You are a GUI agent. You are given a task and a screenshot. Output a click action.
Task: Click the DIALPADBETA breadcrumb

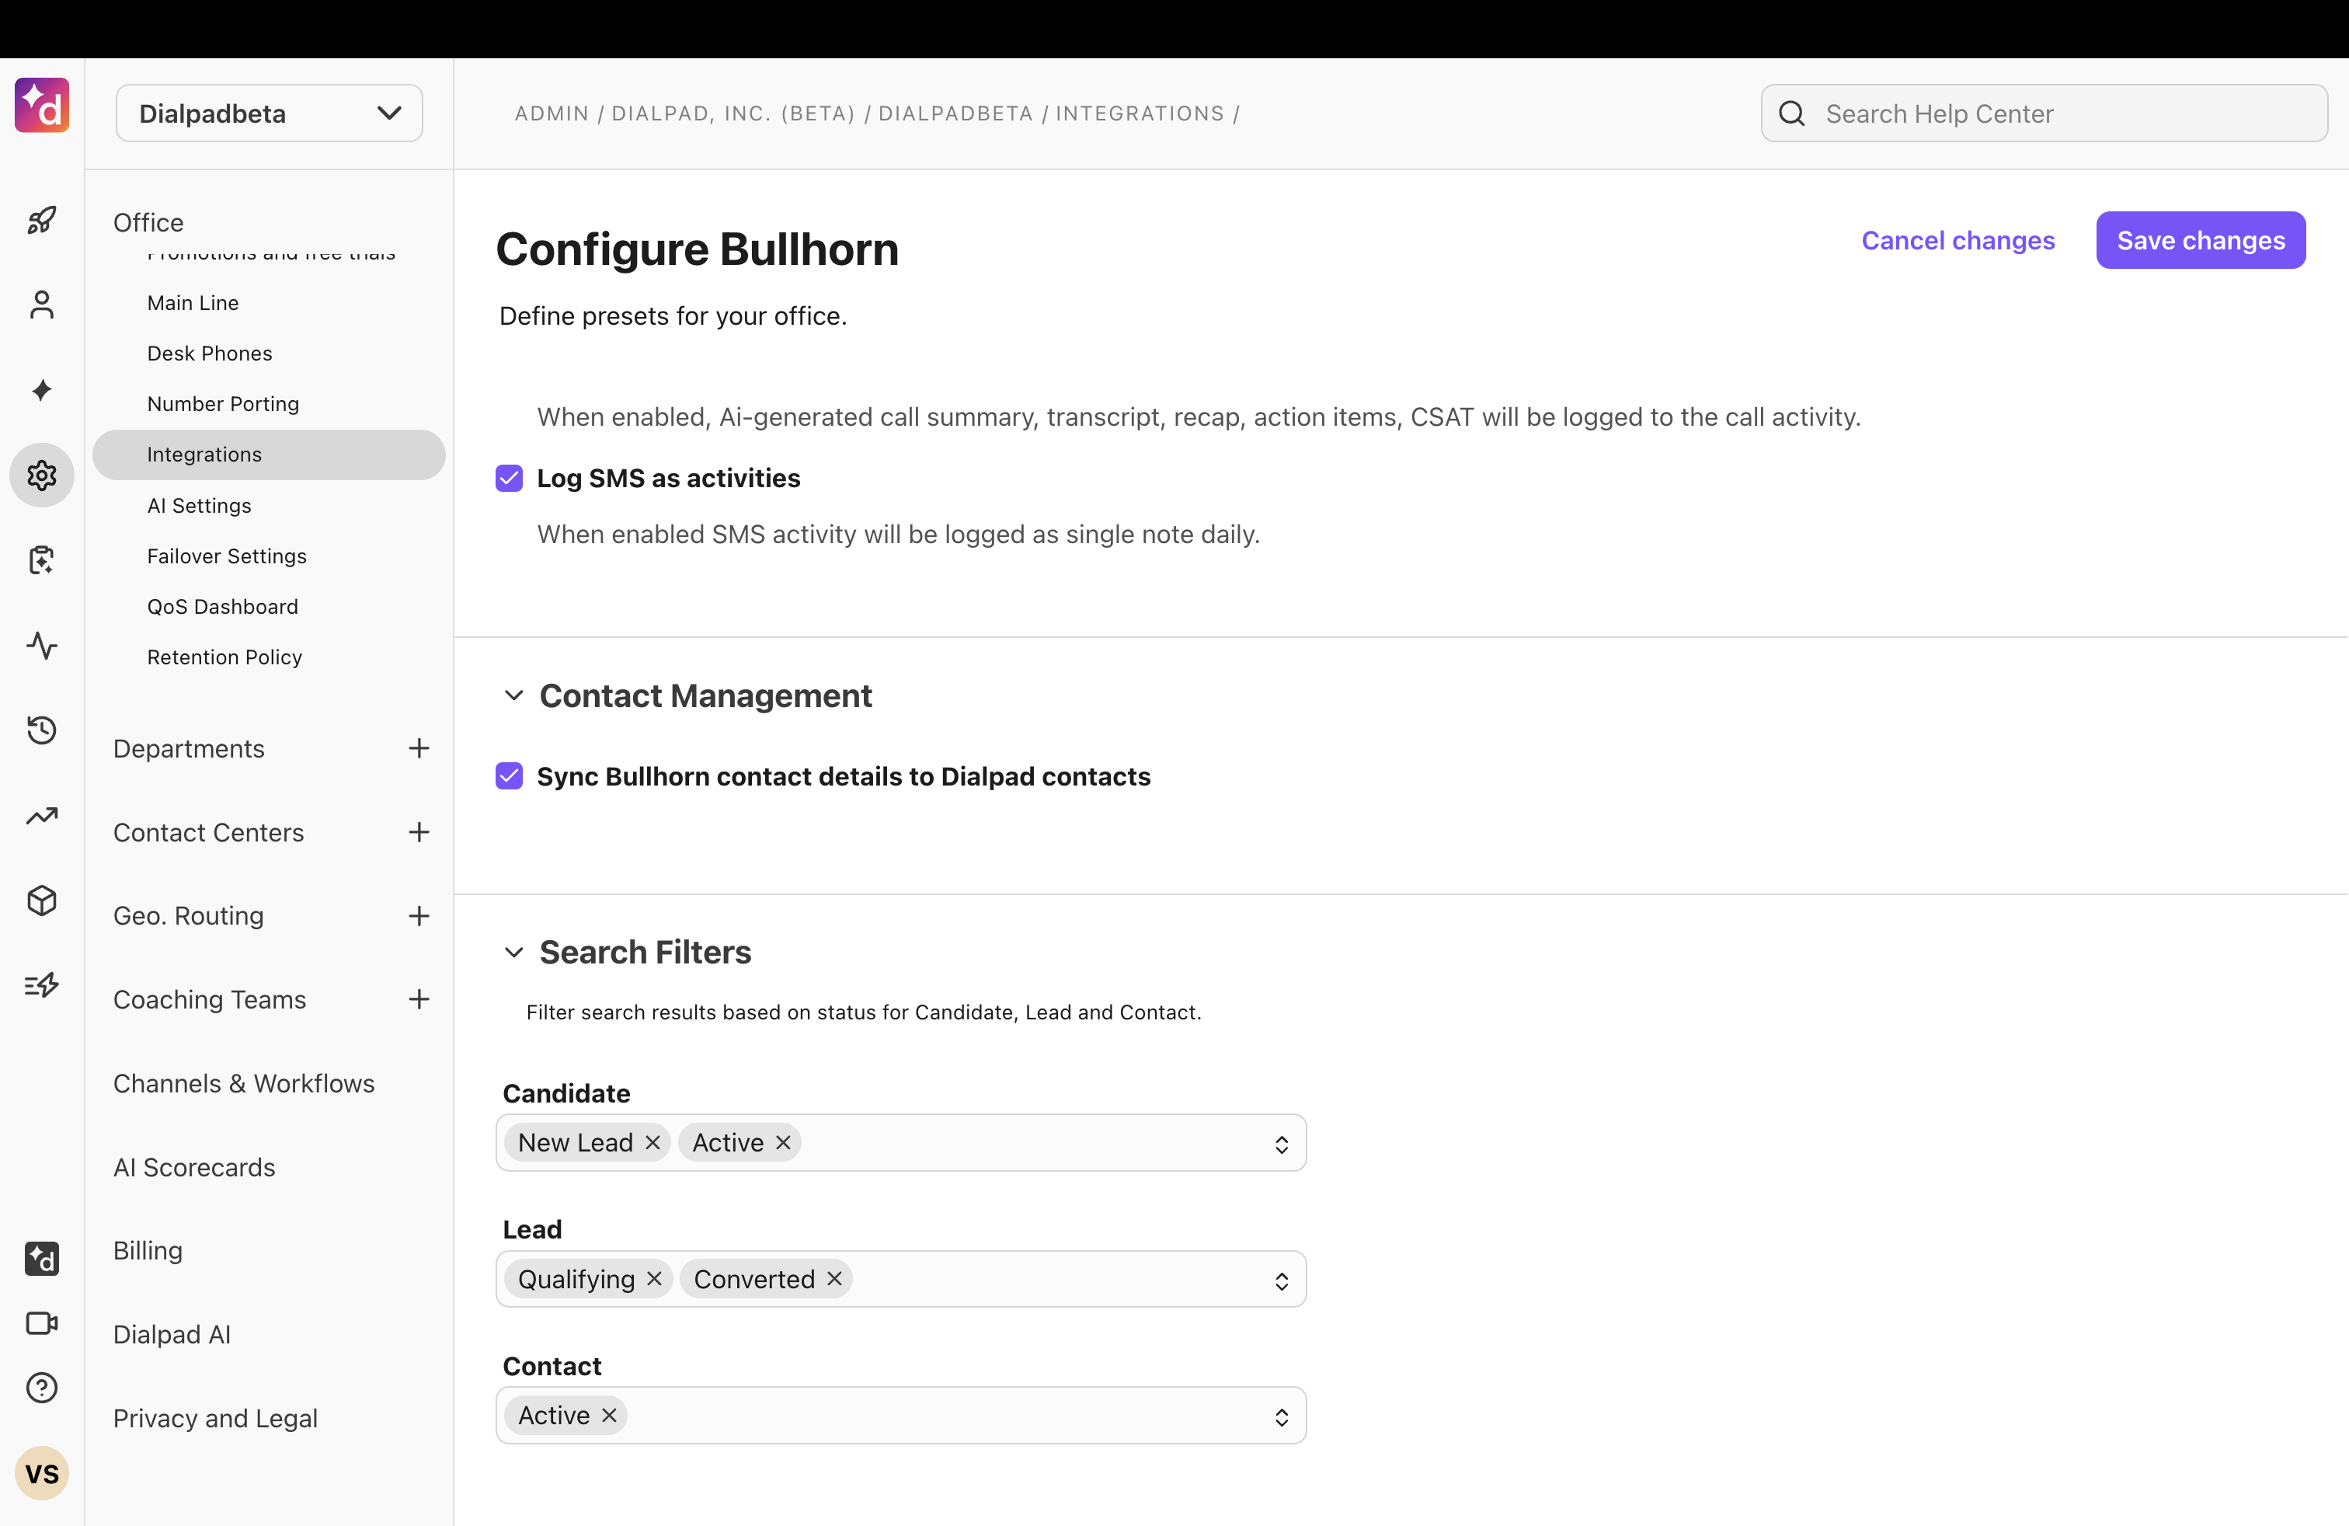(x=955, y=113)
